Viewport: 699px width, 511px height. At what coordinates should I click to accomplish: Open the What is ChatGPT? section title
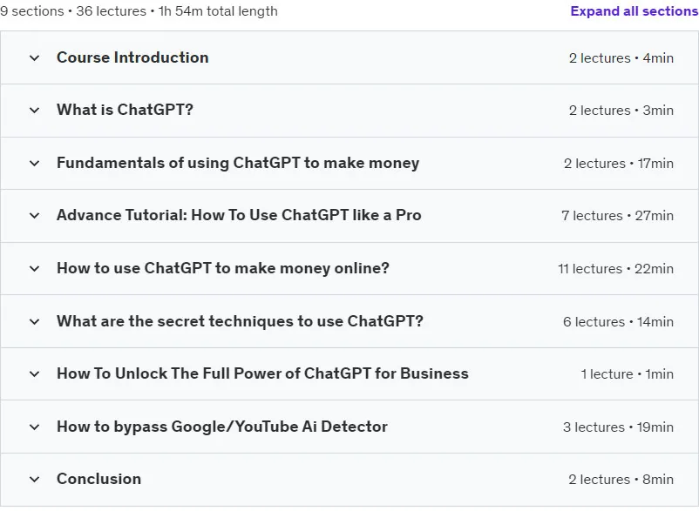125,110
